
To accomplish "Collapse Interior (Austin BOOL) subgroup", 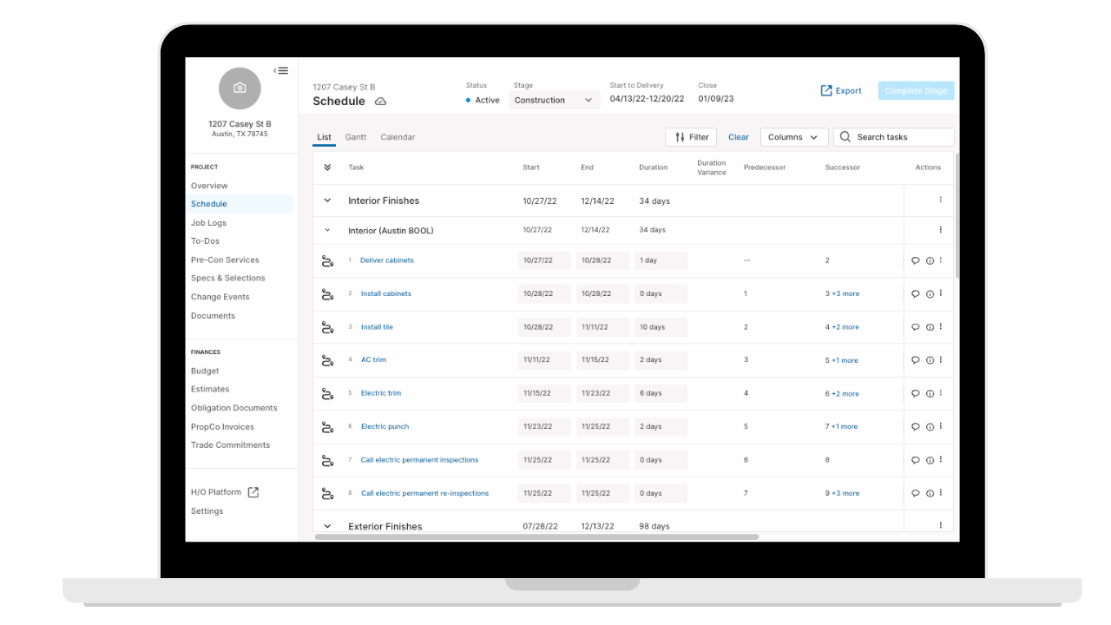I will [327, 230].
